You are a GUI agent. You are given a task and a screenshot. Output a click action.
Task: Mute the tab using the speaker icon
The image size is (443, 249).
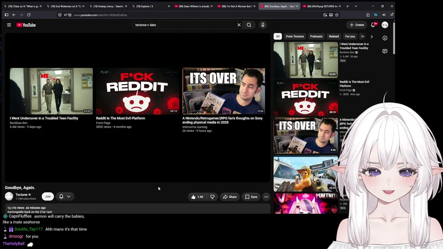point(384,15)
